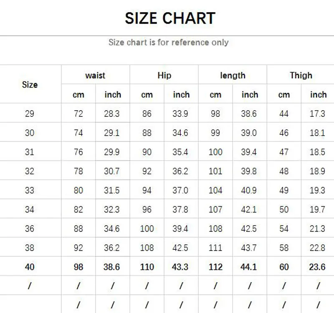Screen dimensions: 334x313
Task: Select the Size column header
Action: (x=30, y=85)
